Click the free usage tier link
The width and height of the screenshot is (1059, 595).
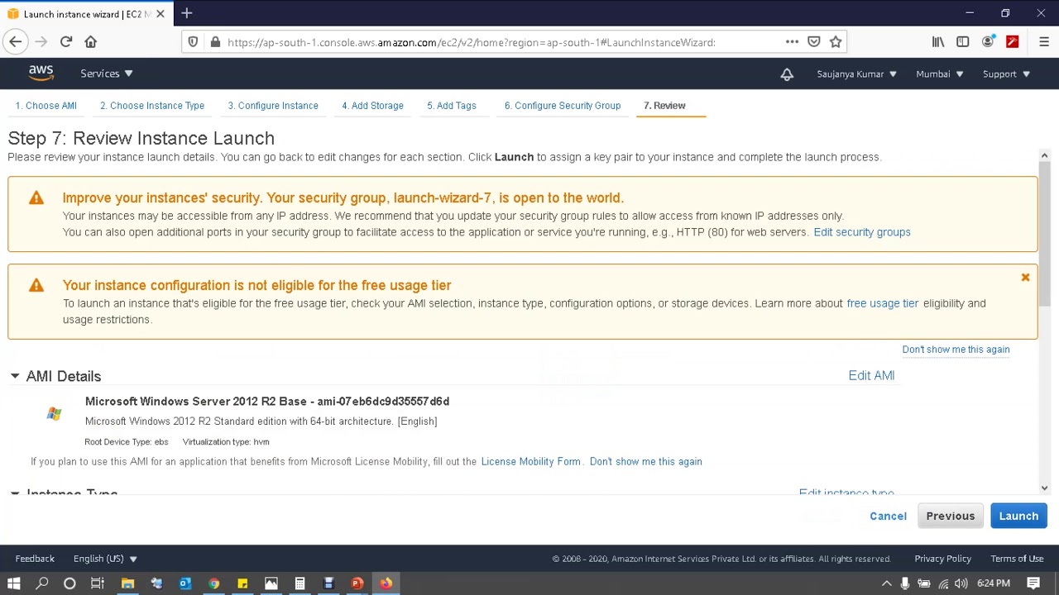click(883, 303)
